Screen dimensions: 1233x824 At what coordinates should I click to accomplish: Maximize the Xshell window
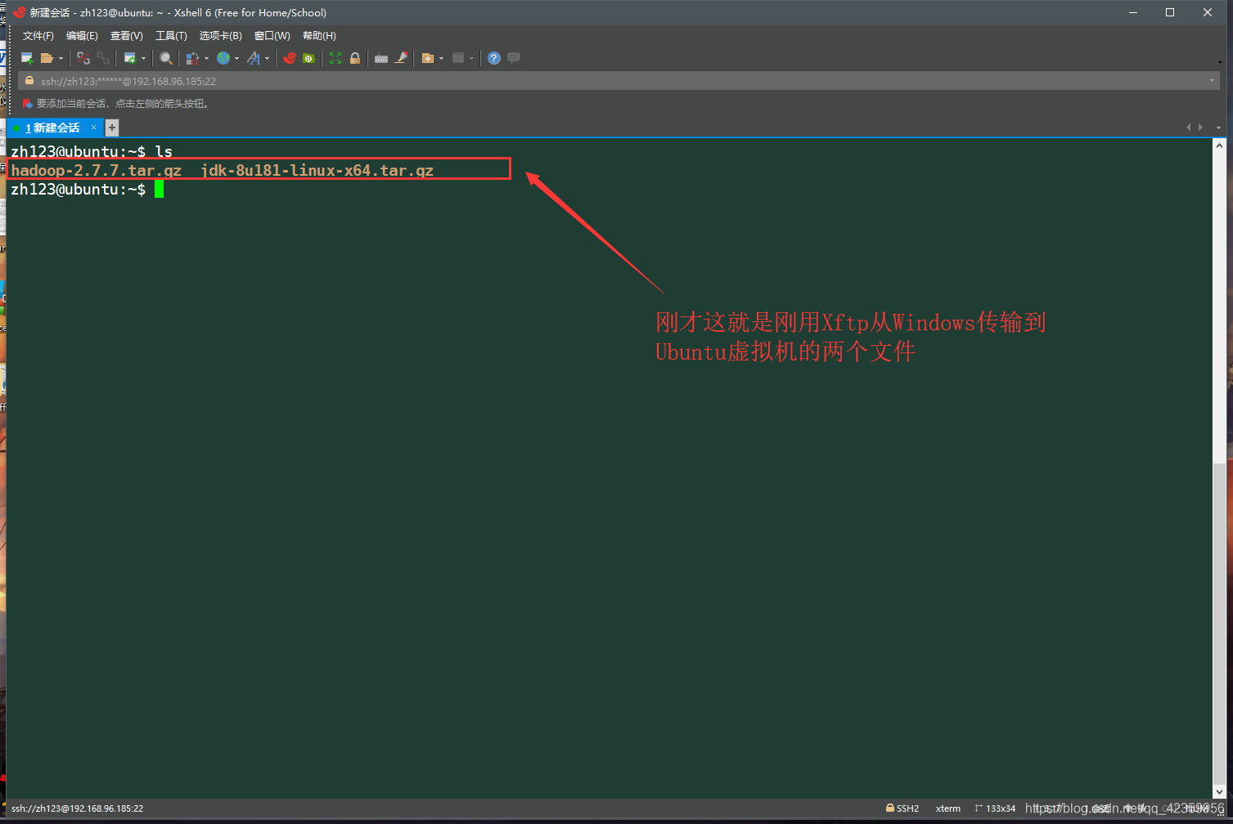pos(1170,12)
